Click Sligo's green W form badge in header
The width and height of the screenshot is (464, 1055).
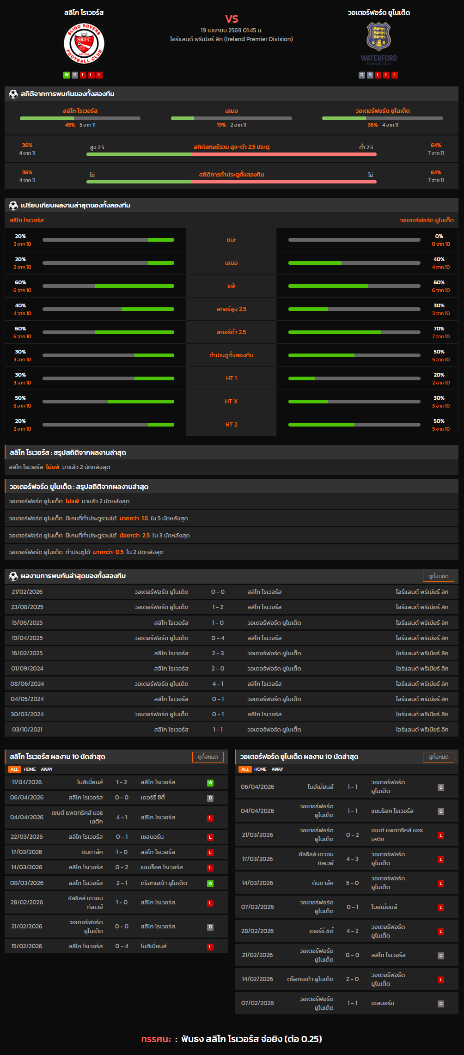pos(67,75)
